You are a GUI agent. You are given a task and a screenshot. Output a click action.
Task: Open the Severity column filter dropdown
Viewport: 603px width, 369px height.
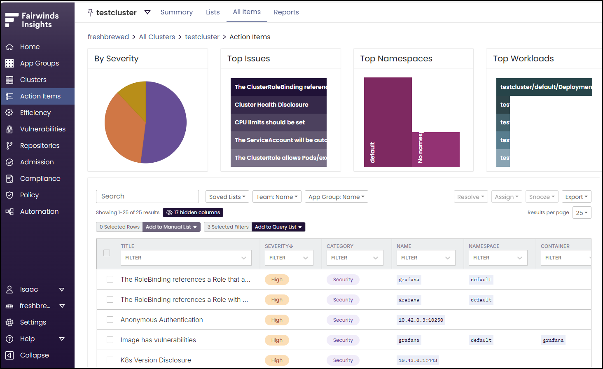pyautogui.click(x=289, y=258)
